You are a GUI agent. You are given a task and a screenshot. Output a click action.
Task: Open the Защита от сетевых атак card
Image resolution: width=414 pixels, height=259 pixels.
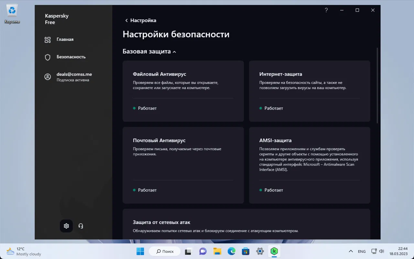246,224
